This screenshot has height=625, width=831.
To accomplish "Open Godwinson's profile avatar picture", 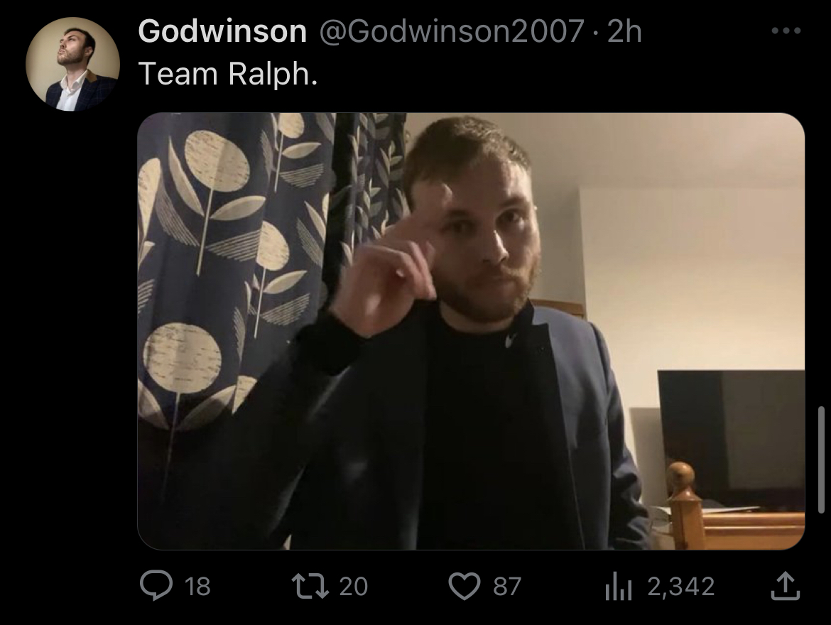I will [x=72, y=64].
